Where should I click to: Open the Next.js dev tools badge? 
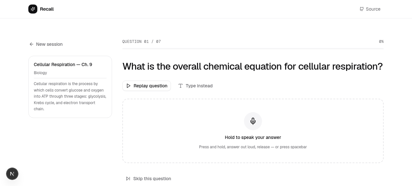(x=12, y=174)
